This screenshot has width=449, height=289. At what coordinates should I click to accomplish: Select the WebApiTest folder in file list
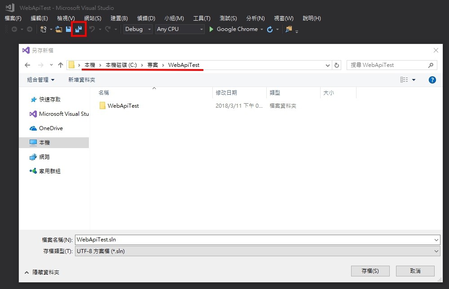pyautogui.click(x=119, y=106)
